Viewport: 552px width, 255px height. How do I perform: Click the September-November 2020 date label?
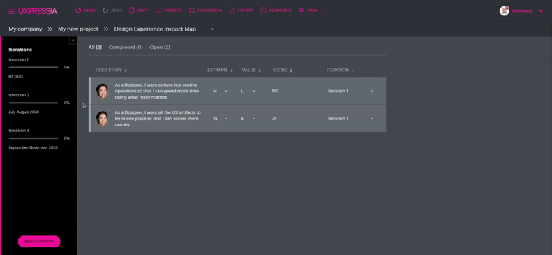pyautogui.click(x=33, y=147)
